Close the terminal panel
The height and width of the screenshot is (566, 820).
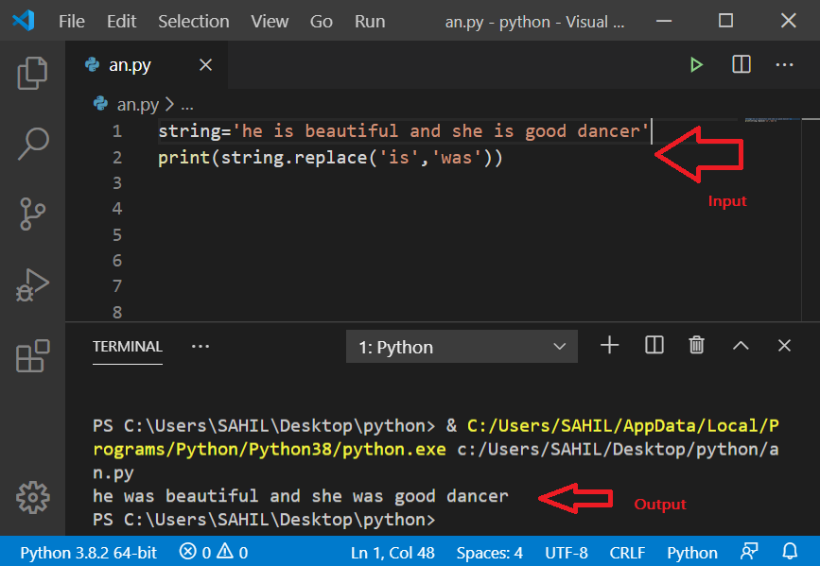point(784,346)
